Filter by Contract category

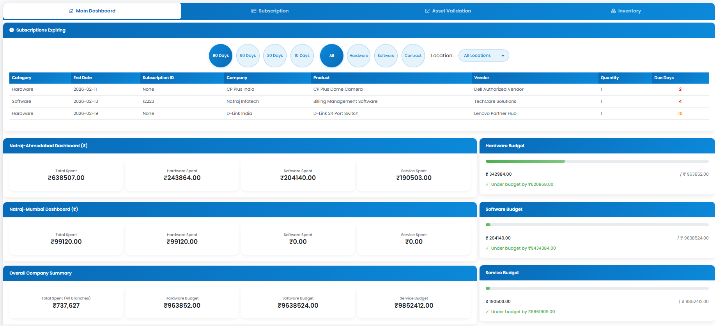(x=413, y=56)
